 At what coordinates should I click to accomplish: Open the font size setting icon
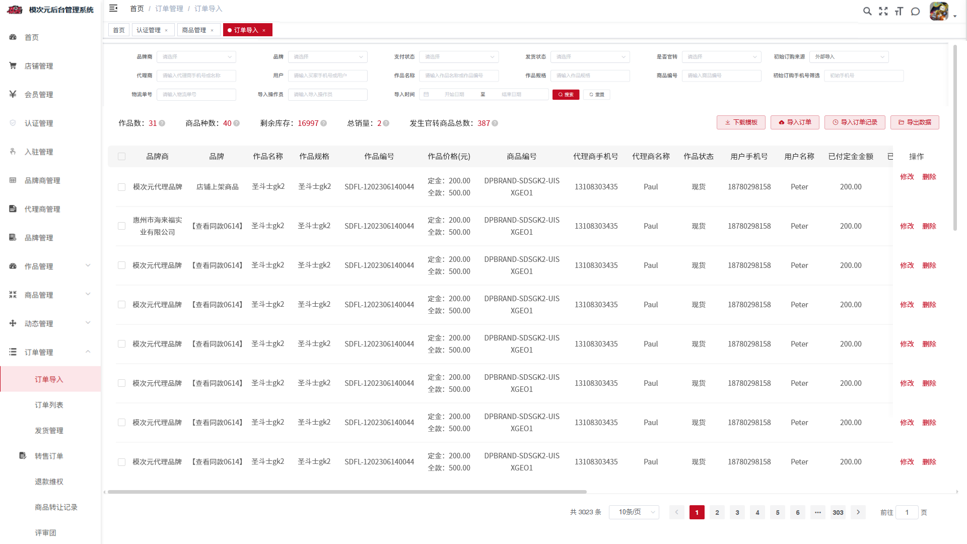coord(900,11)
